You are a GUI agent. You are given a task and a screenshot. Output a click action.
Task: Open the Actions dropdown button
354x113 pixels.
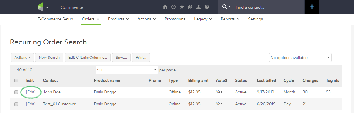(x=22, y=58)
